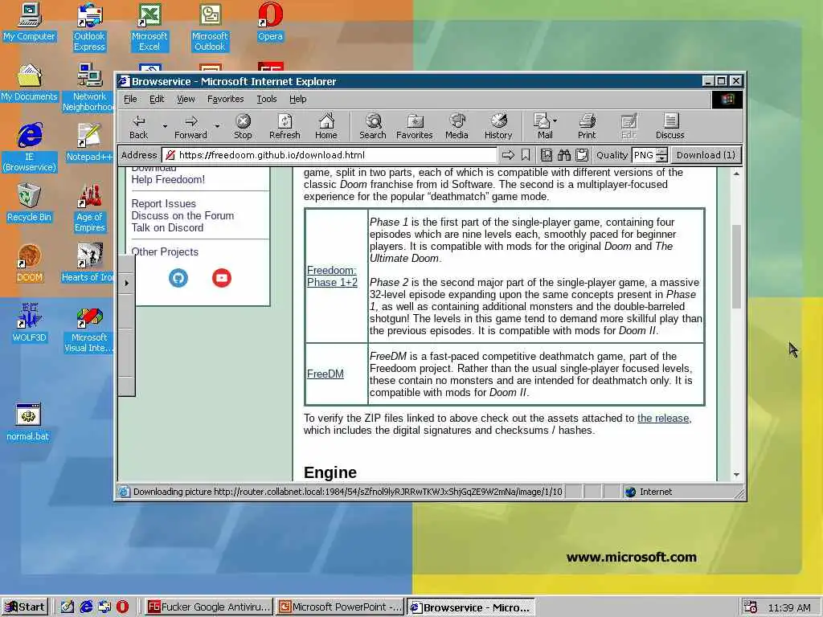This screenshot has height=617, width=823.
Task: Click the PNG quality spinner arrows
Action: tap(662, 155)
